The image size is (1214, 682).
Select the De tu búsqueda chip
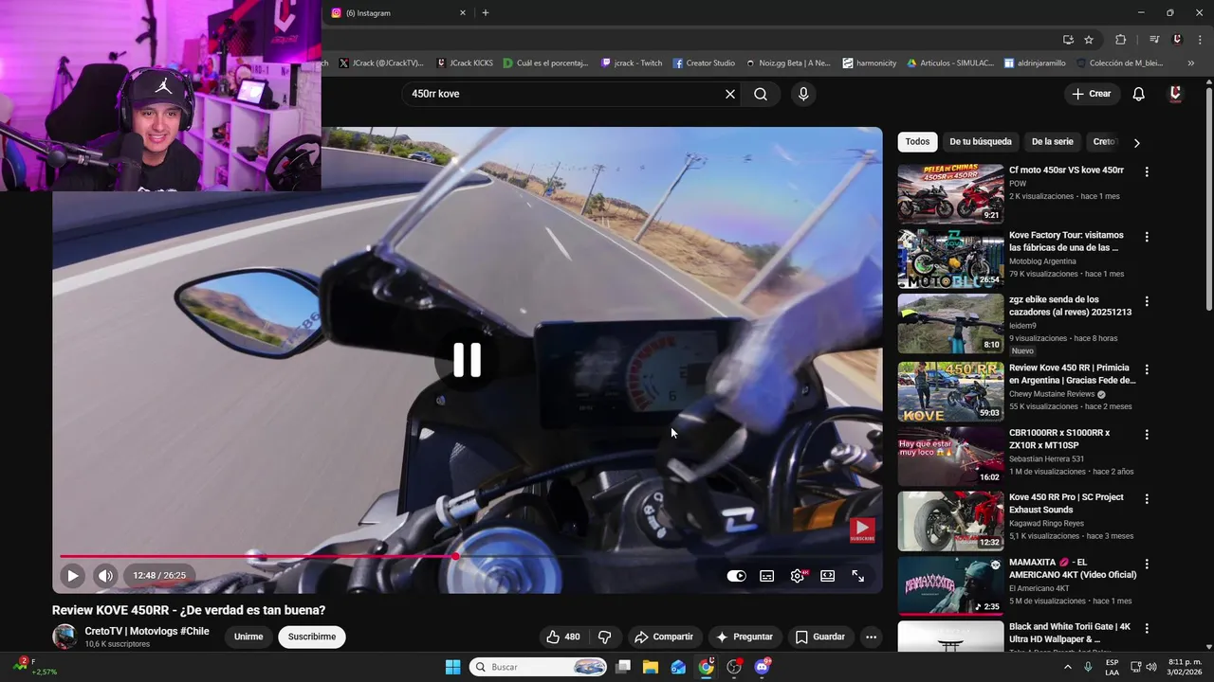[981, 142]
